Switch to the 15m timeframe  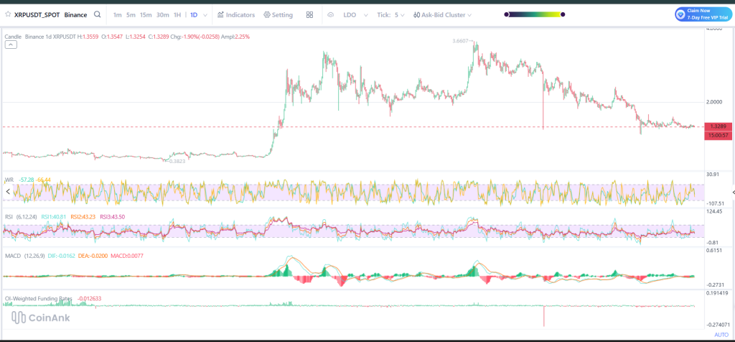pyautogui.click(x=146, y=14)
